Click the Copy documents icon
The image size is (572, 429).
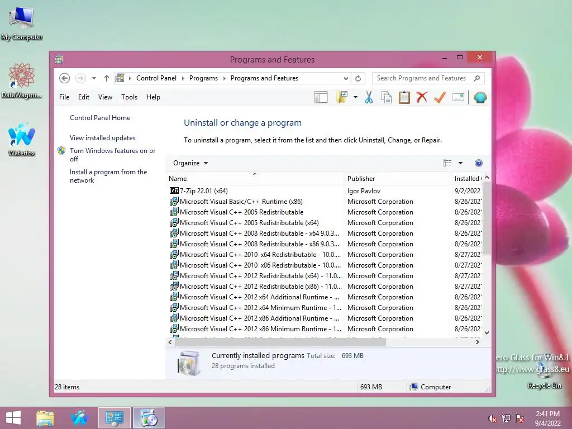pos(387,97)
